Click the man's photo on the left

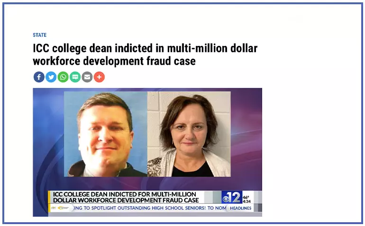106,134
